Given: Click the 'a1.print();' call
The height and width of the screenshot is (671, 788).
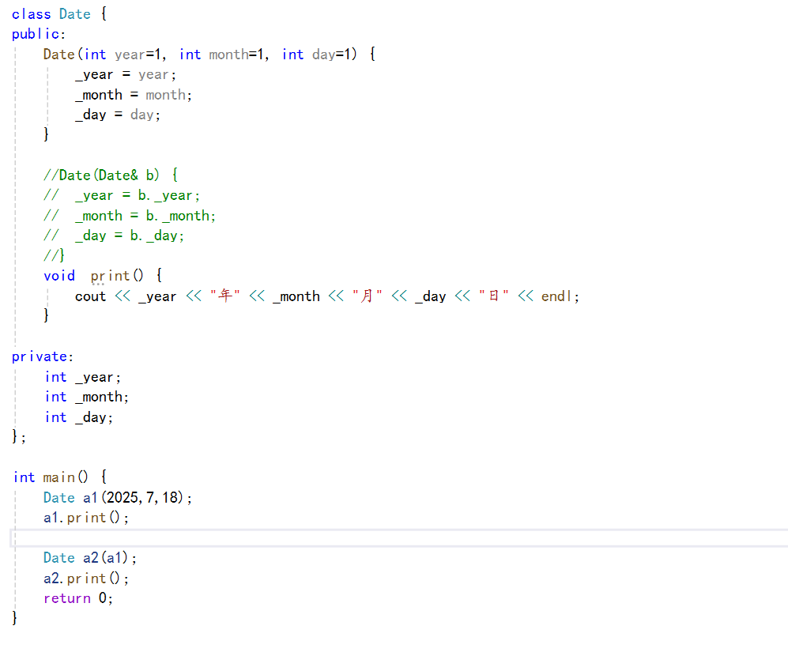Looking at the screenshot, I should (86, 518).
